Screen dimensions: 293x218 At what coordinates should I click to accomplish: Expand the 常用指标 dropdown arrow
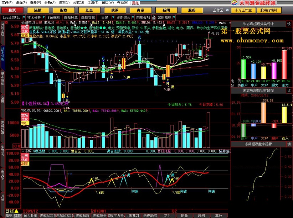(174, 17)
